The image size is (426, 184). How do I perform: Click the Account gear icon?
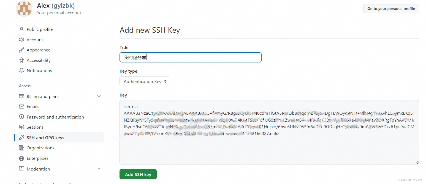click(x=21, y=40)
